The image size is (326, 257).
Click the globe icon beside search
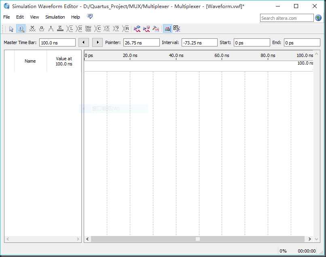[x=318, y=18]
